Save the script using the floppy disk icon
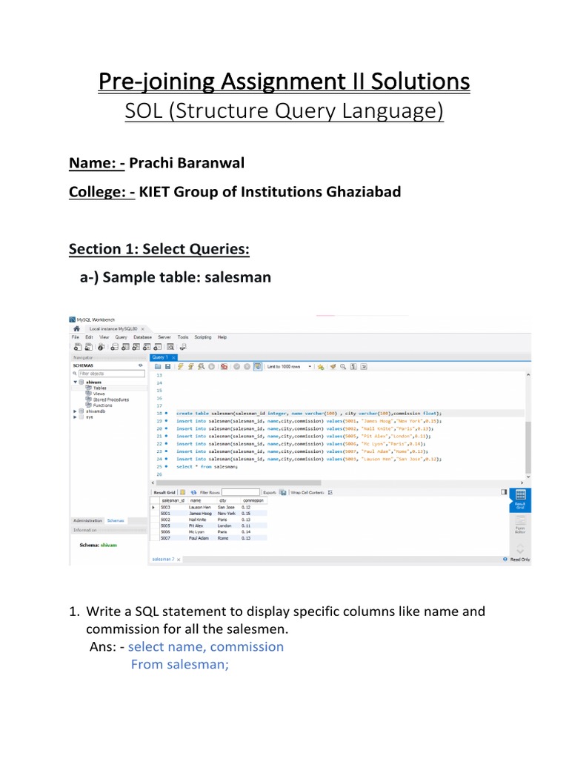569x759 pixels. click(x=168, y=366)
